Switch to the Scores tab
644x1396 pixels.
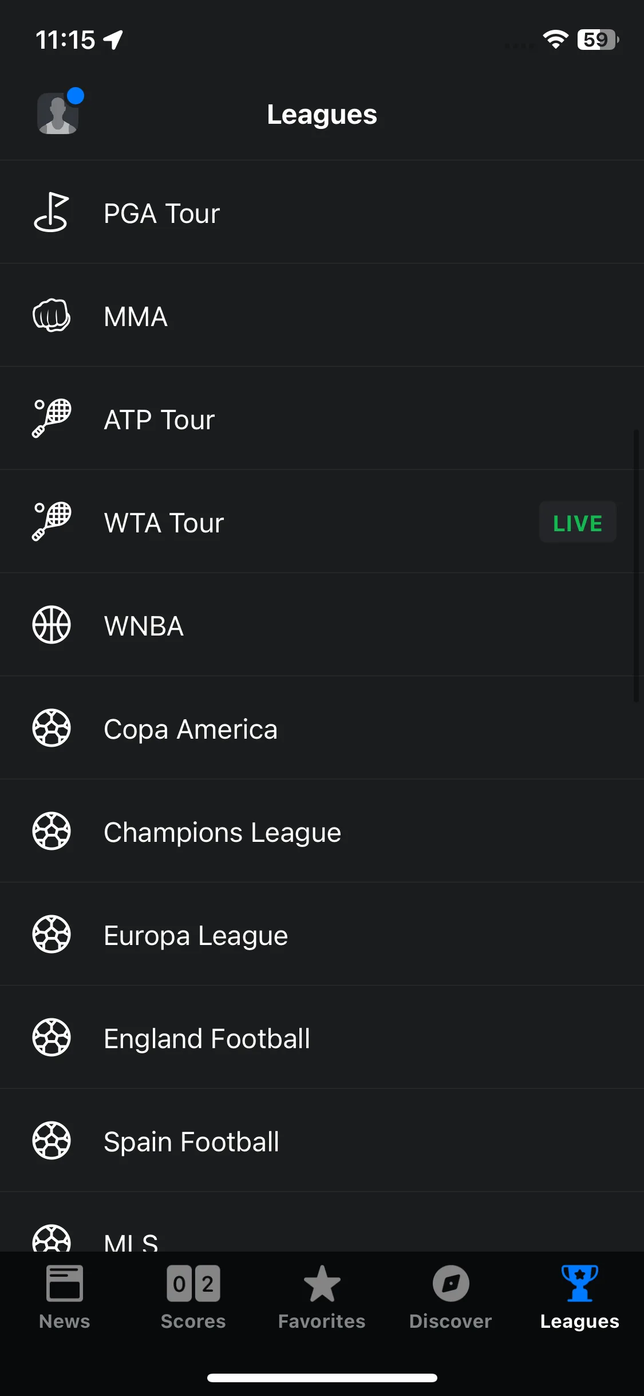[x=193, y=1297]
